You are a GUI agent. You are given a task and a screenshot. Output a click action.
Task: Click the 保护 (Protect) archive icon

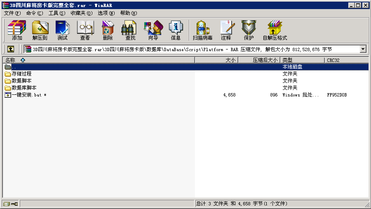pos(249,30)
